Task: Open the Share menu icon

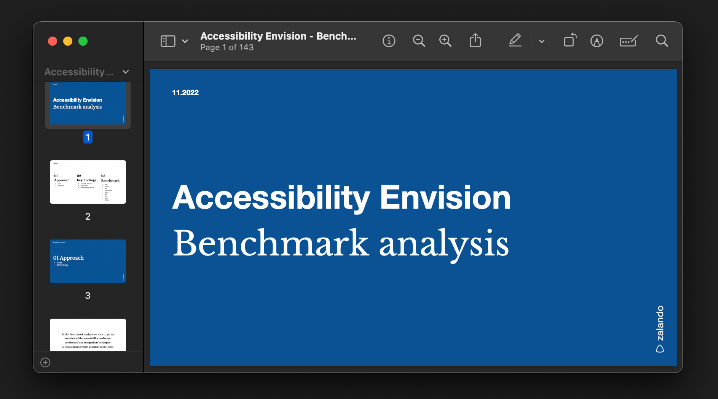Action: [x=475, y=40]
